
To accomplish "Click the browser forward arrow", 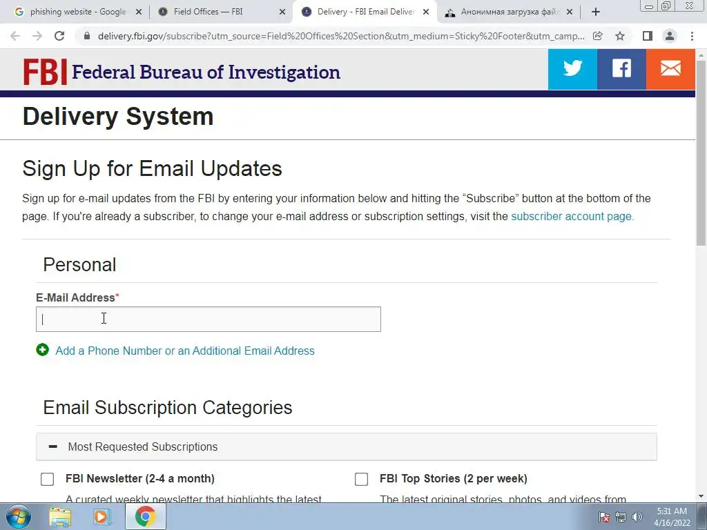I will coord(37,36).
